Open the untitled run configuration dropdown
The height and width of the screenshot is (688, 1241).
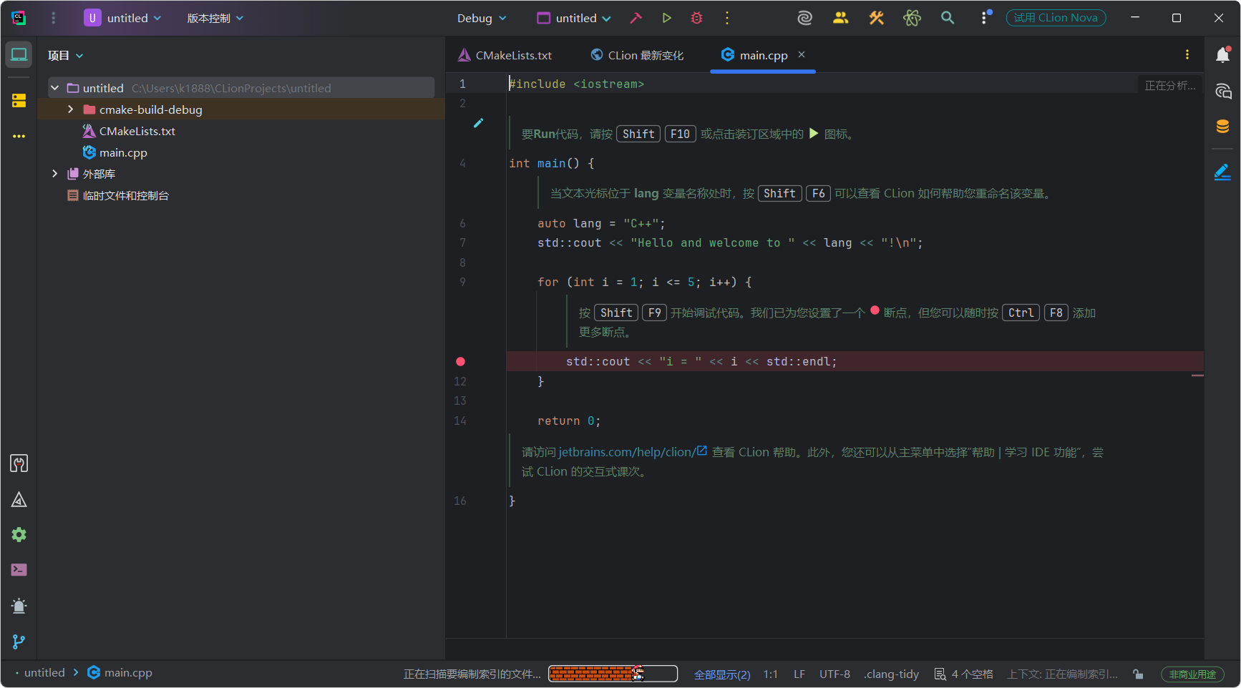(574, 18)
